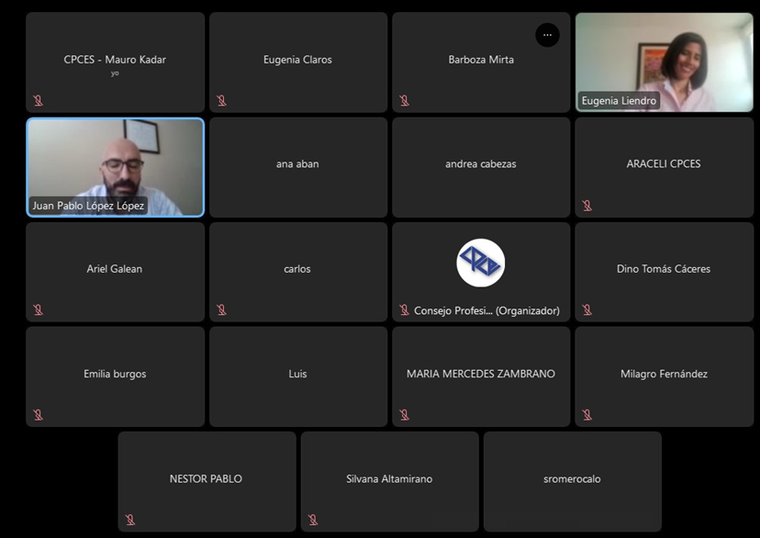The image size is (760, 538).
Task: Click muted mic icon on ARACELI CPCES tile
Action: (587, 206)
